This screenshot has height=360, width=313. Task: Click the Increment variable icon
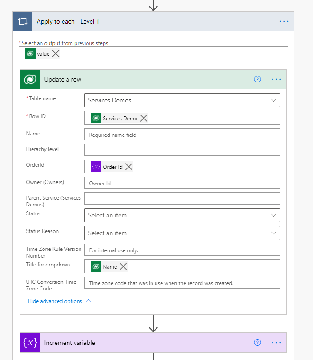tap(30, 343)
